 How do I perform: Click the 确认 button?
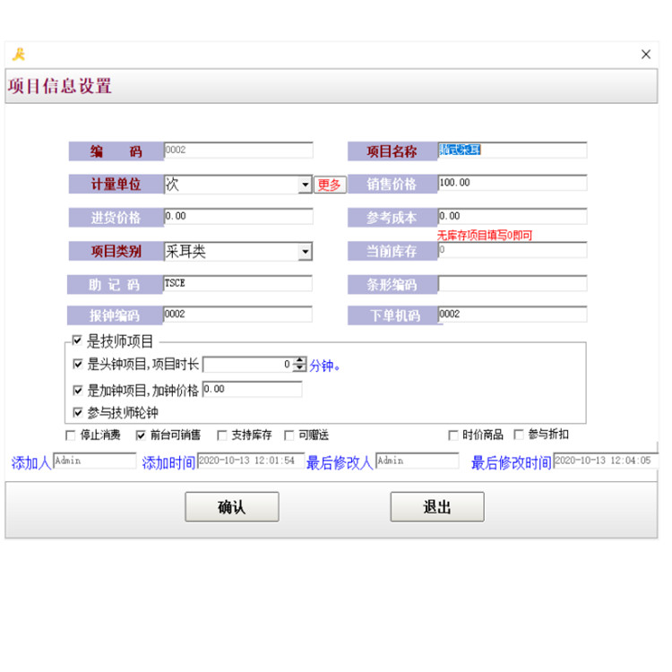(x=232, y=507)
